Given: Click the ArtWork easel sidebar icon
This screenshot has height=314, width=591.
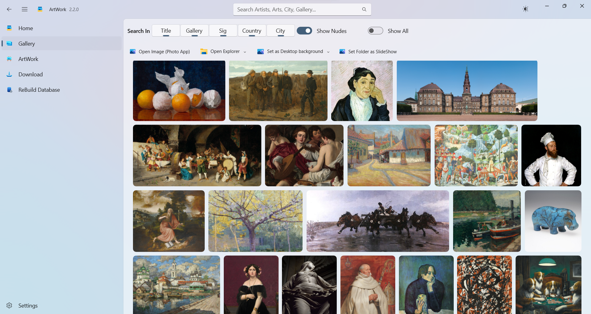Looking at the screenshot, I should (x=10, y=59).
